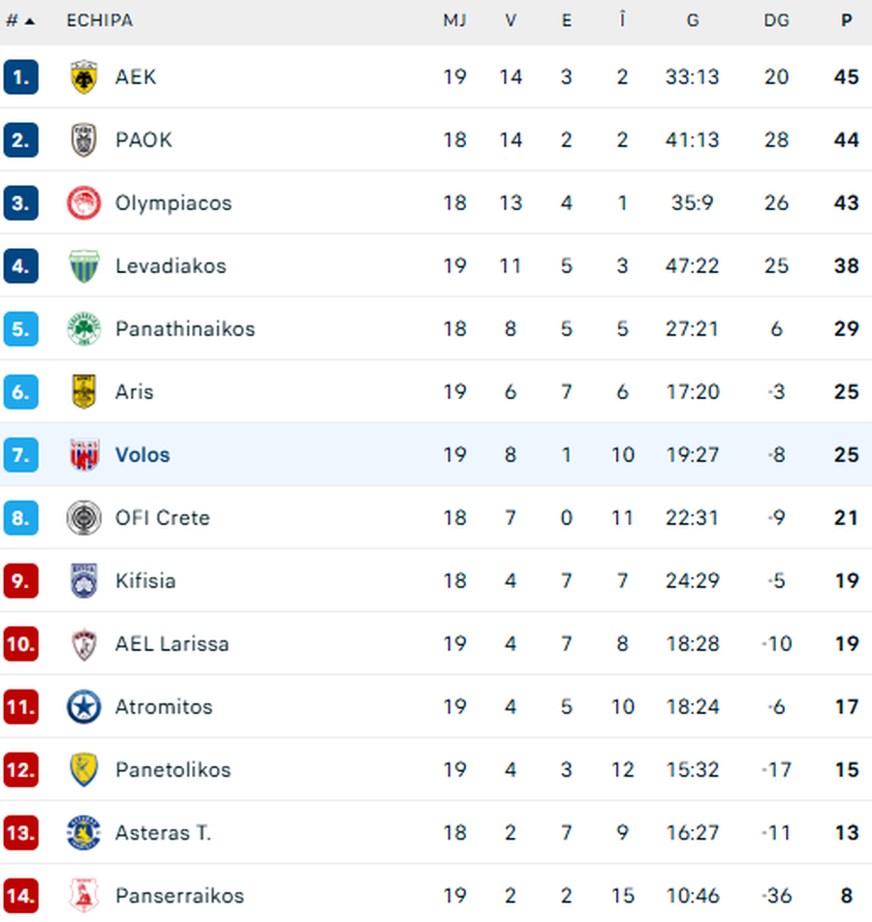Sort standings by the DG column header
Screen dimensions: 872x922
coord(776,20)
